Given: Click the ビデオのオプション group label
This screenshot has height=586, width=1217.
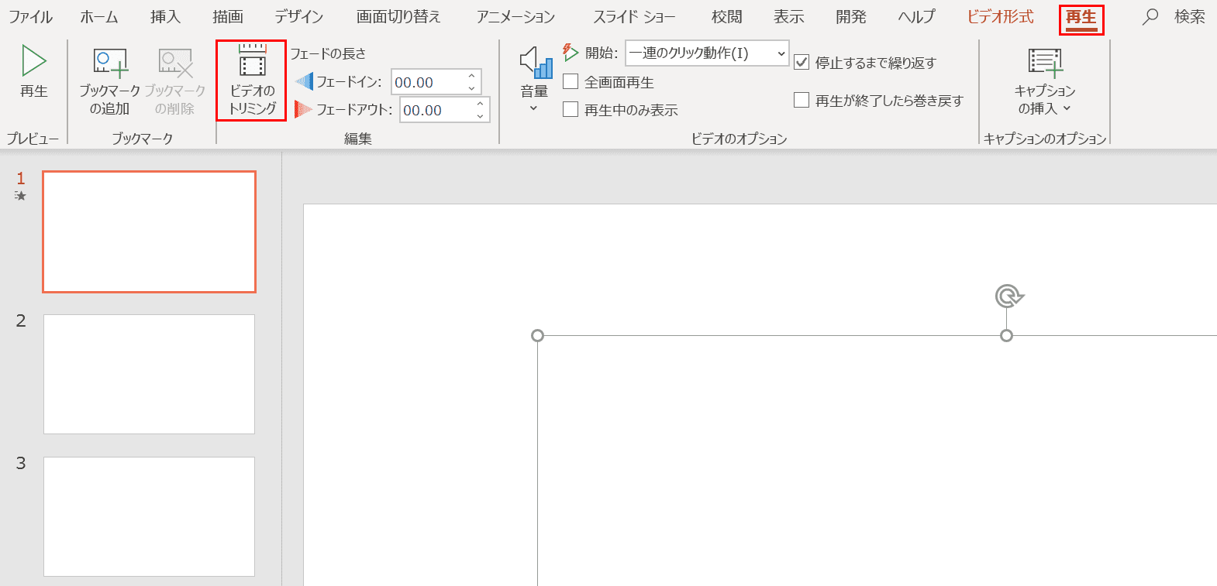Looking at the screenshot, I should point(740,139).
